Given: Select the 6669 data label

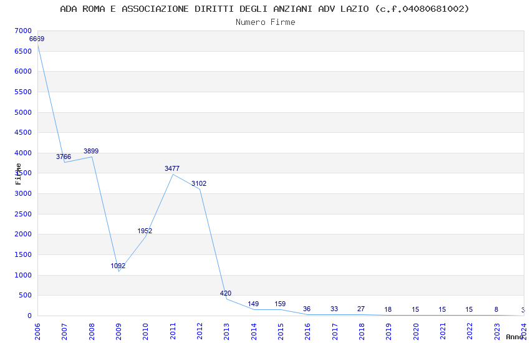Looking at the screenshot, I should pyautogui.click(x=37, y=39).
